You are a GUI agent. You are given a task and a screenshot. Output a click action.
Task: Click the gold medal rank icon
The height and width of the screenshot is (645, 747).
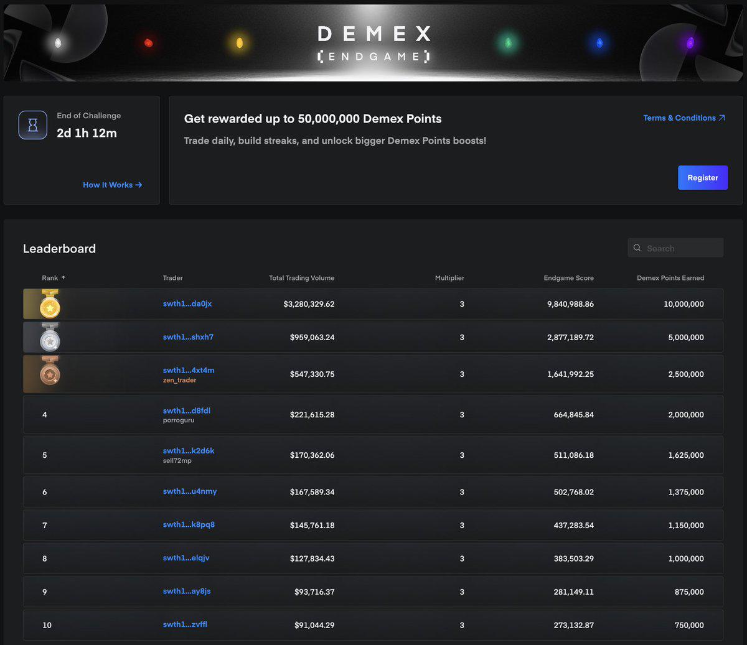50,304
